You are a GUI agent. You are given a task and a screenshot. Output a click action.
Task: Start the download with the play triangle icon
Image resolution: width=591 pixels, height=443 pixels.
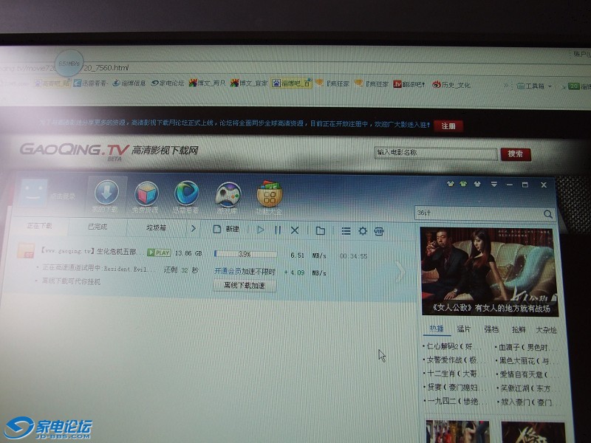(260, 230)
